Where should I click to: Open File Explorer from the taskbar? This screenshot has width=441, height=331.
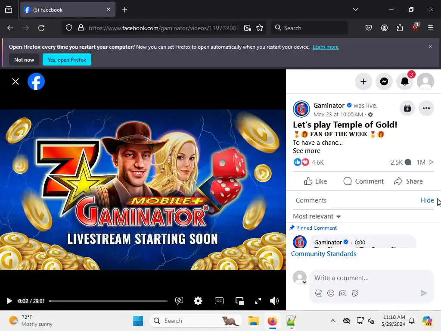(x=253, y=321)
